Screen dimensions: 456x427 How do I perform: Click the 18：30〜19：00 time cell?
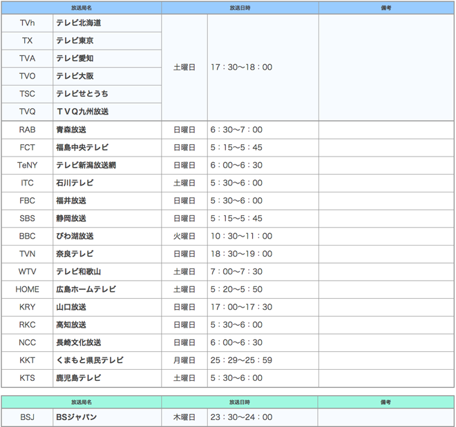pyautogui.click(x=263, y=254)
